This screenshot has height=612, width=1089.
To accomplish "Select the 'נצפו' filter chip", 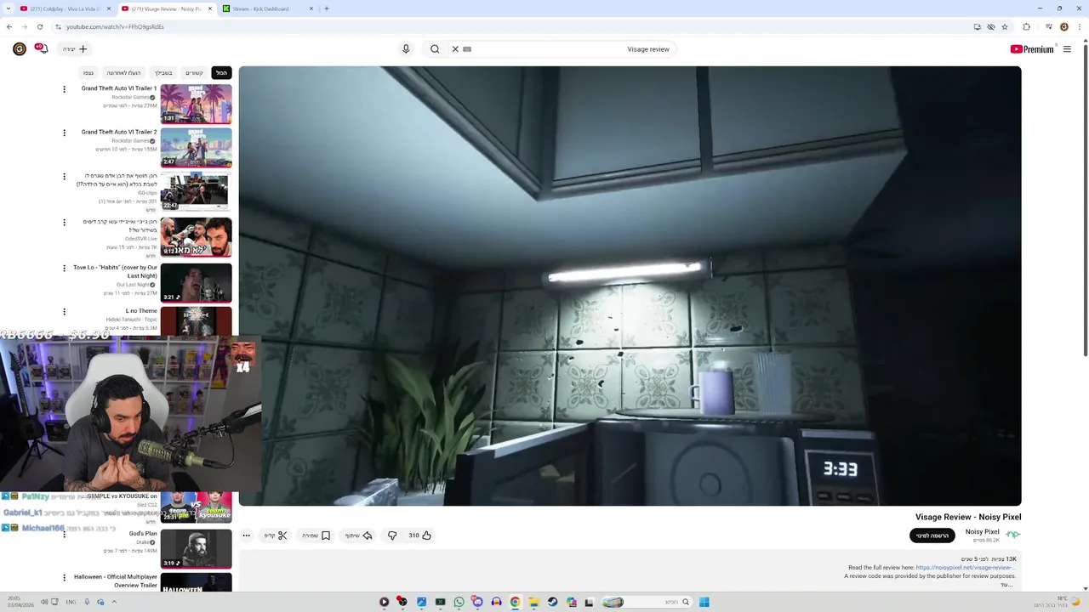I will (x=88, y=73).
